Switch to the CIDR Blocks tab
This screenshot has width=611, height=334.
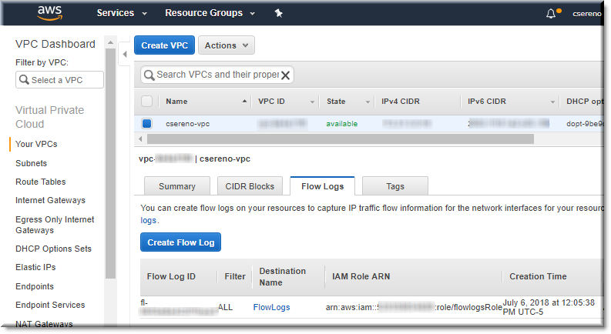[x=250, y=186]
